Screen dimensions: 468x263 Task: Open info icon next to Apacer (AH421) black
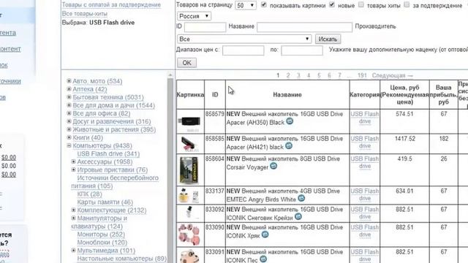click(289, 146)
